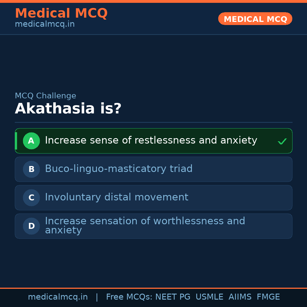Choose the 'Involuntary distal movement' answer text
Viewport: 307px width, 307px height.
coord(117,197)
